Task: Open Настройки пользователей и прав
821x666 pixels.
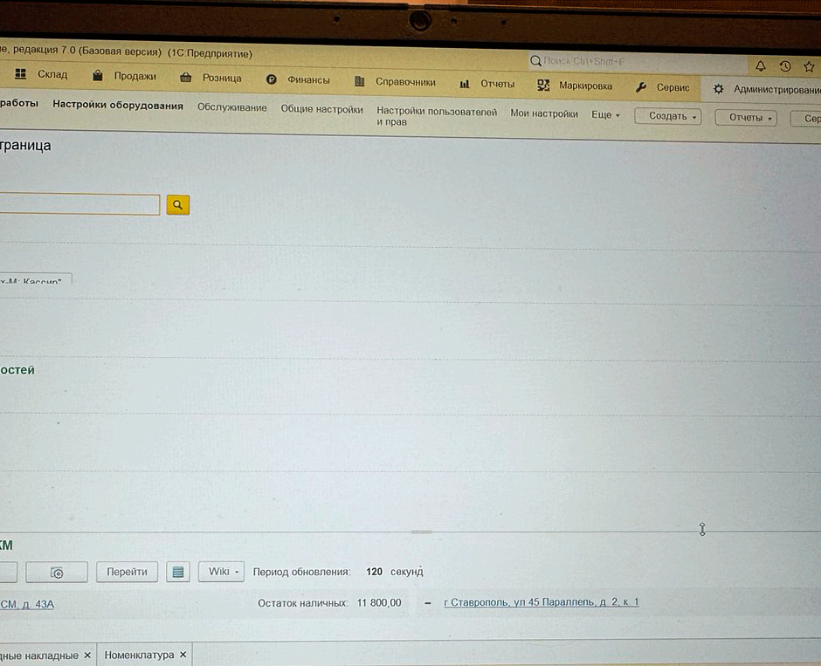Action: [x=437, y=116]
